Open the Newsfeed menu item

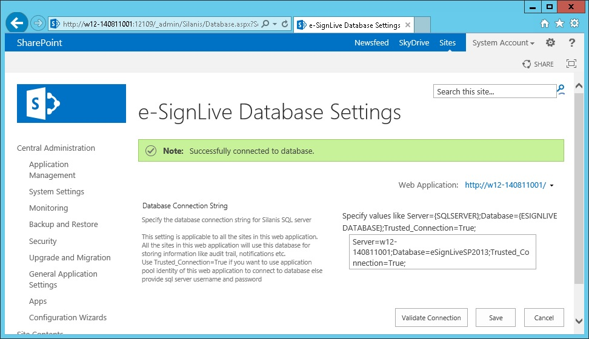pyautogui.click(x=371, y=43)
